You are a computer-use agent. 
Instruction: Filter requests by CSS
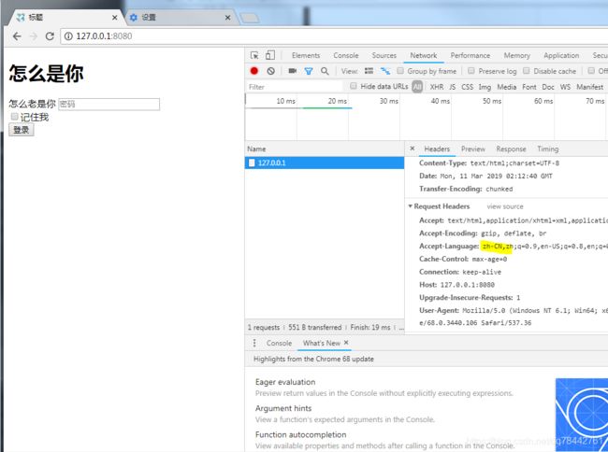pyautogui.click(x=468, y=87)
